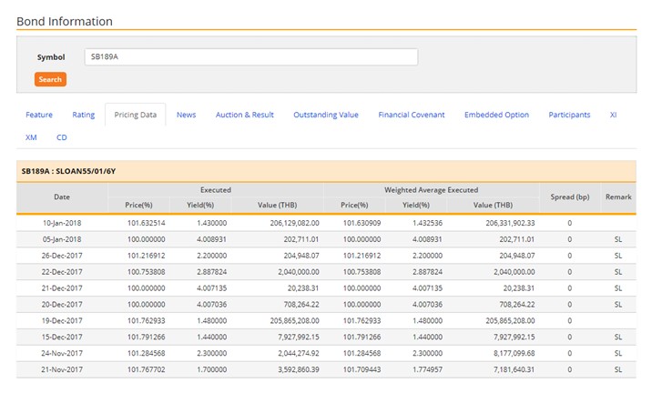Select the XM tab
Viewport: 652px width, 393px height.
pos(31,137)
